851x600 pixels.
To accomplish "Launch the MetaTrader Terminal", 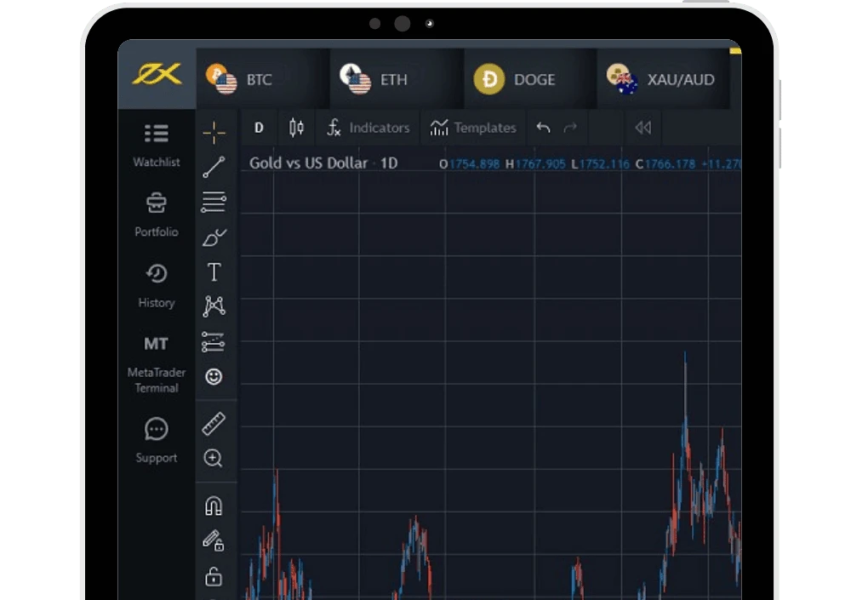I will (157, 364).
